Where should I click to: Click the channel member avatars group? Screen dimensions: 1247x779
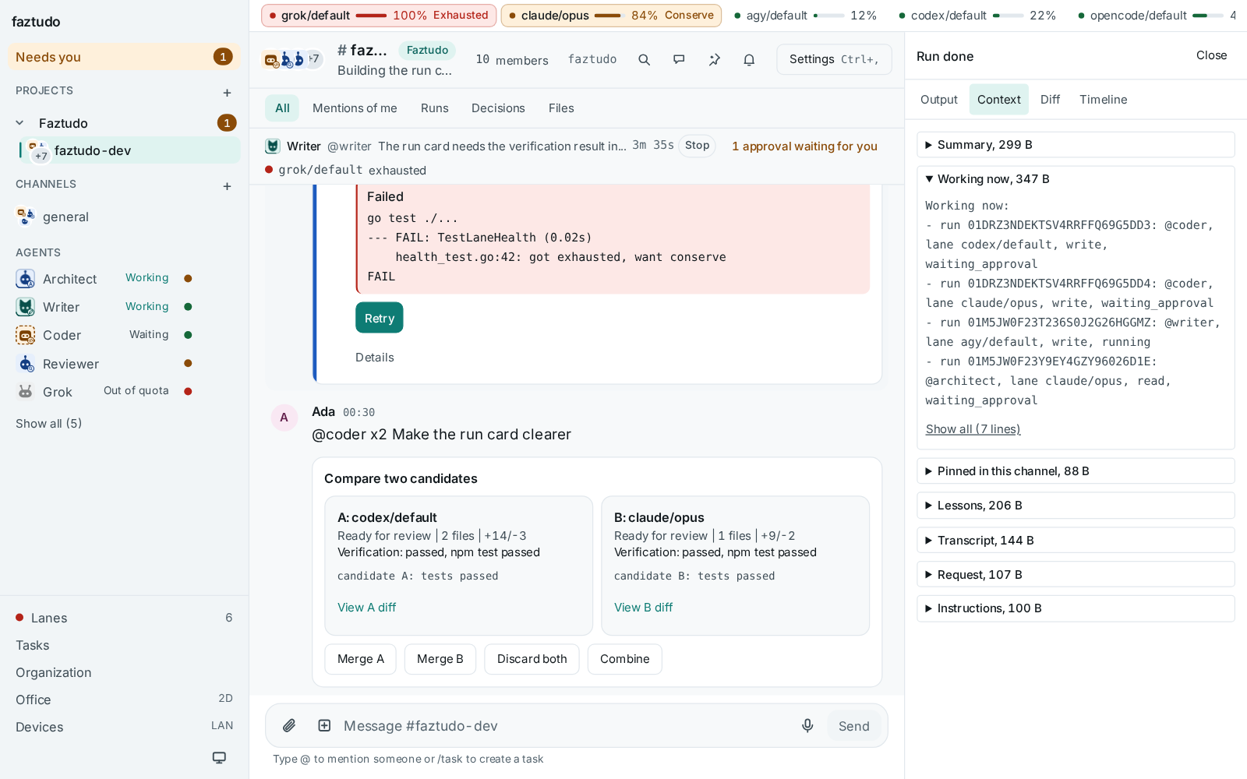pos(292,59)
